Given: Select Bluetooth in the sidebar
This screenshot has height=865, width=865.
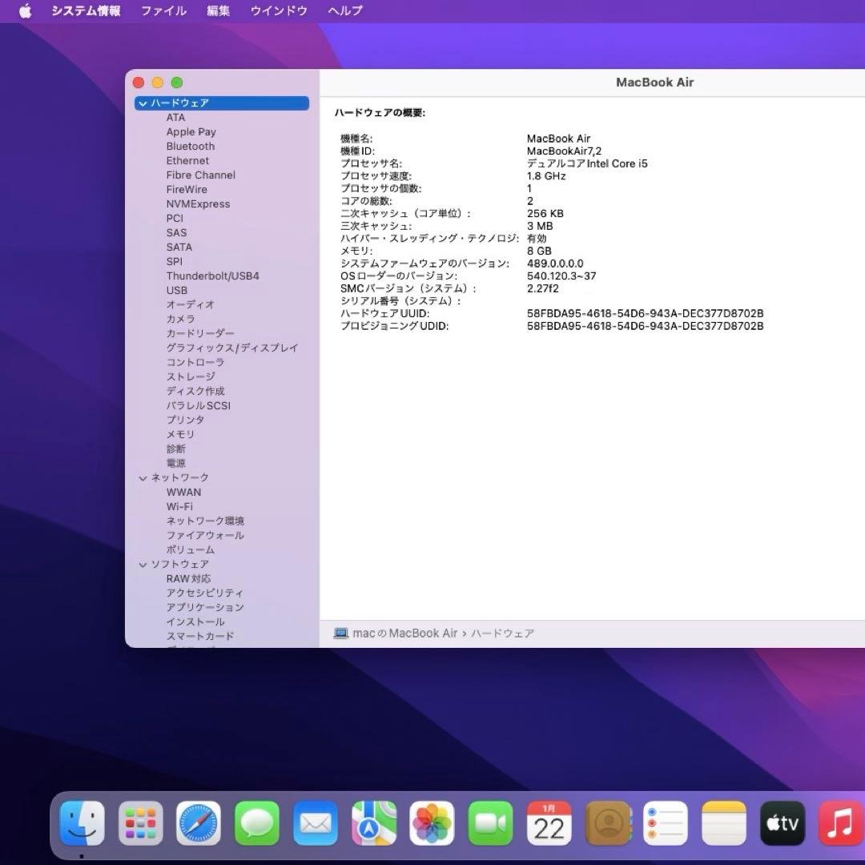Looking at the screenshot, I should point(191,146).
